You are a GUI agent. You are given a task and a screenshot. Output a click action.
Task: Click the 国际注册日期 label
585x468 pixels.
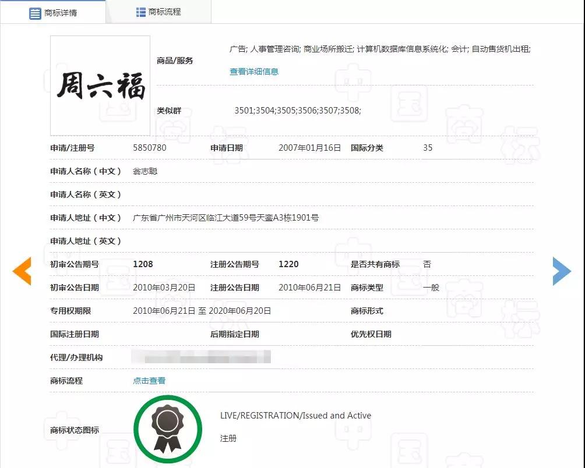[75, 334]
